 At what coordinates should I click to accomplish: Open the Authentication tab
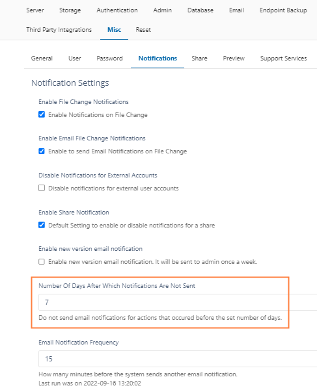pyautogui.click(x=117, y=10)
